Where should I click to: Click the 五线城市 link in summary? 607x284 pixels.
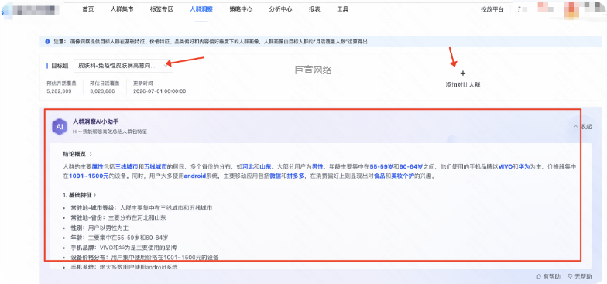point(156,167)
